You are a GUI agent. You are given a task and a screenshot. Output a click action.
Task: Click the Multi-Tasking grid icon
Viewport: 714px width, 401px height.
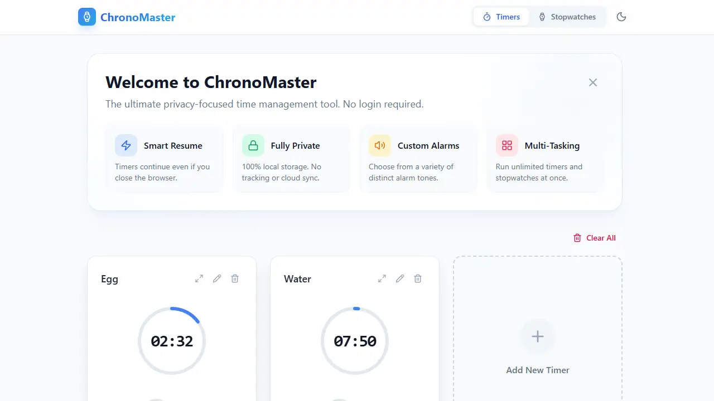[x=507, y=145]
